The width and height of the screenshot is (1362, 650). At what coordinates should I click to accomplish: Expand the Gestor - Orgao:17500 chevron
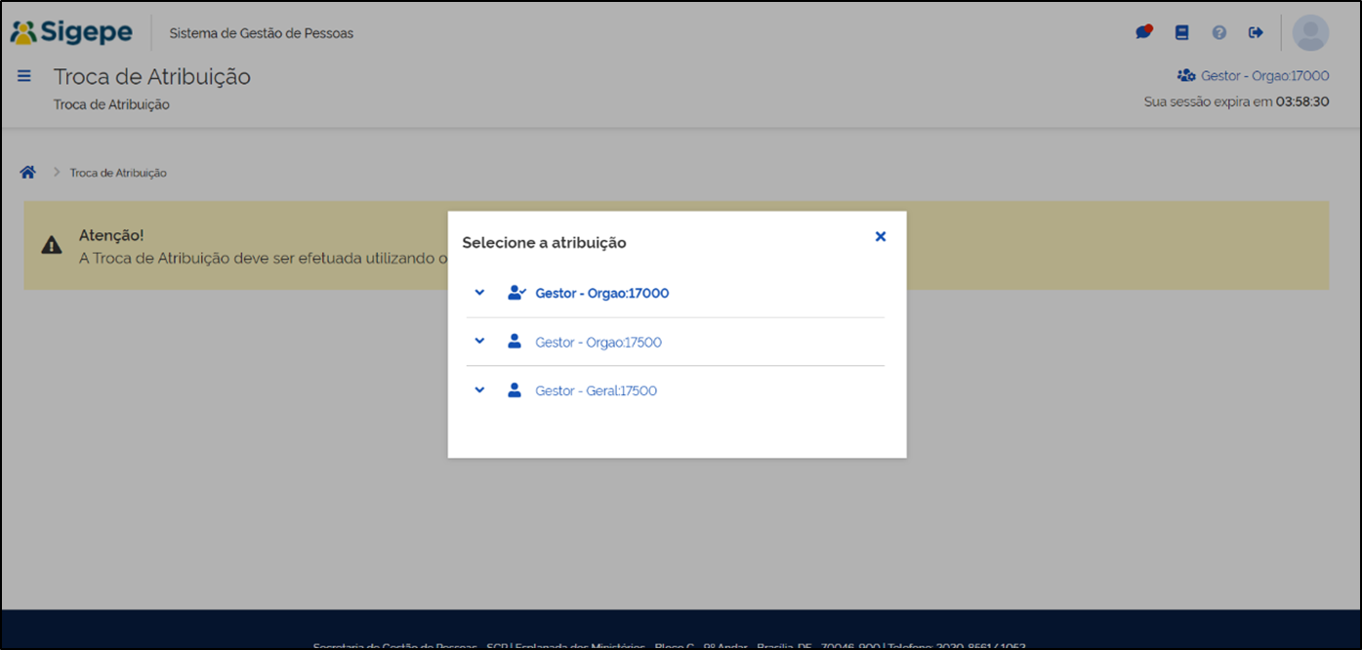[x=479, y=342]
